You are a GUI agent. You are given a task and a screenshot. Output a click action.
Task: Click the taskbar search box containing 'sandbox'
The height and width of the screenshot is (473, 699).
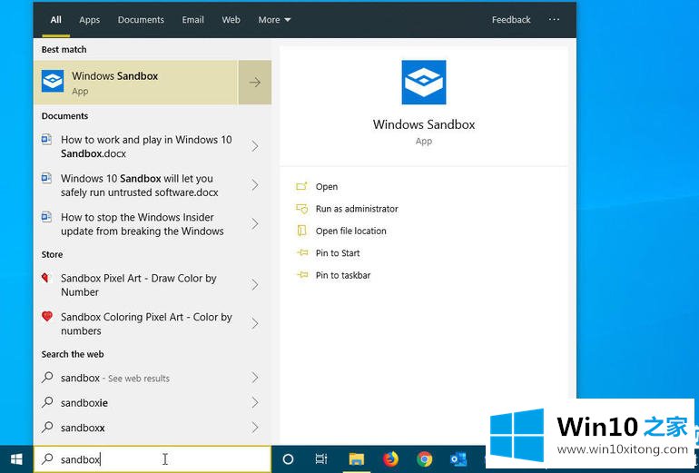(153, 459)
